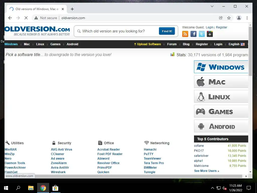This screenshot has width=257, height=193.
Task: Click the browser forward arrow
Action: tap(18, 18)
